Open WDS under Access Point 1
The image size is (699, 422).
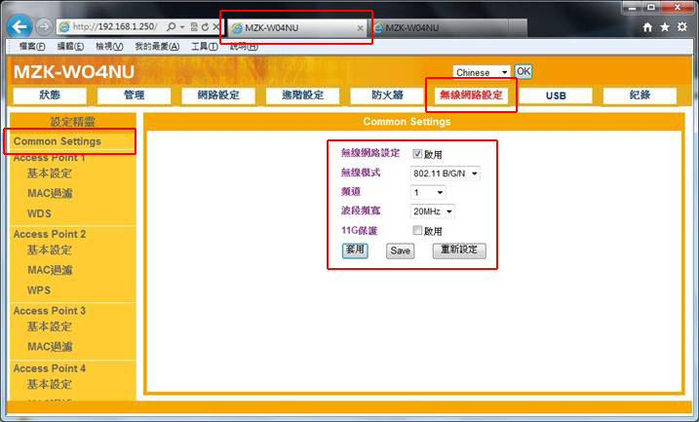coord(39,213)
